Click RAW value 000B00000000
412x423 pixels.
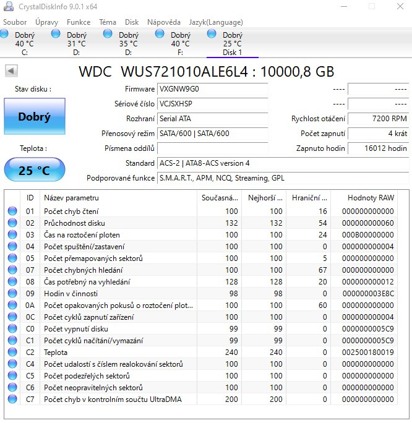(x=368, y=235)
